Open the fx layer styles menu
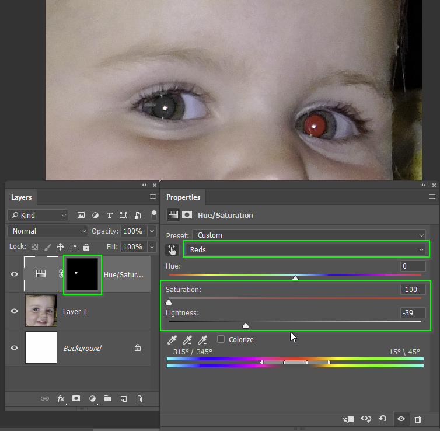This screenshot has width=440, height=431. click(61, 399)
